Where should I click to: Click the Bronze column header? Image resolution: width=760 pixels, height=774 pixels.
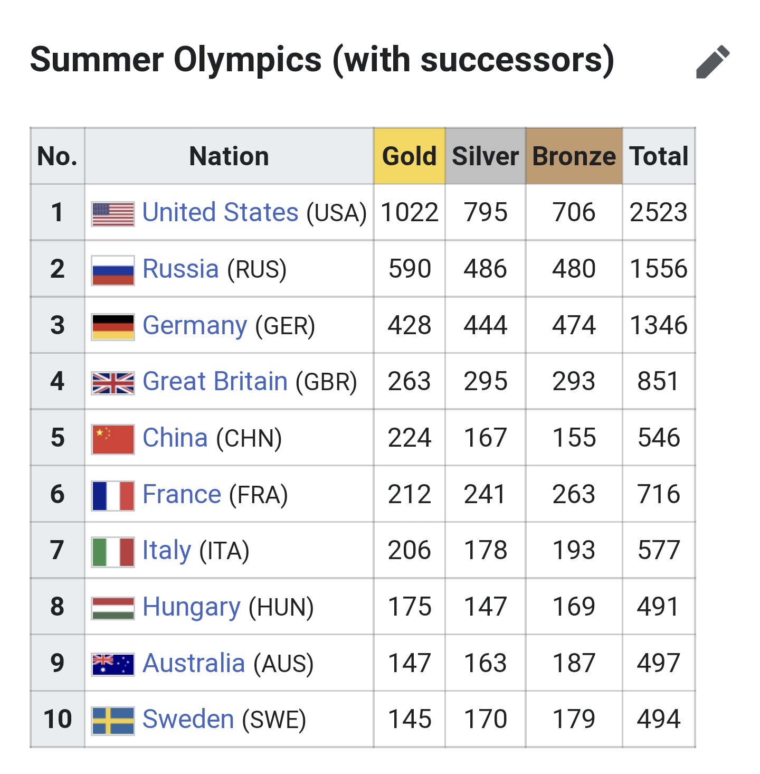click(574, 156)
